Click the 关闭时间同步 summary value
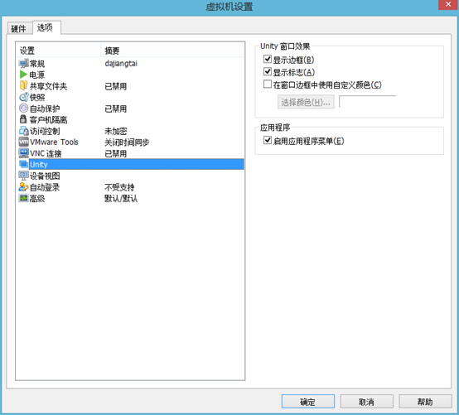The height and width of the screenshot is (415, 459). (x=127, y=142)
